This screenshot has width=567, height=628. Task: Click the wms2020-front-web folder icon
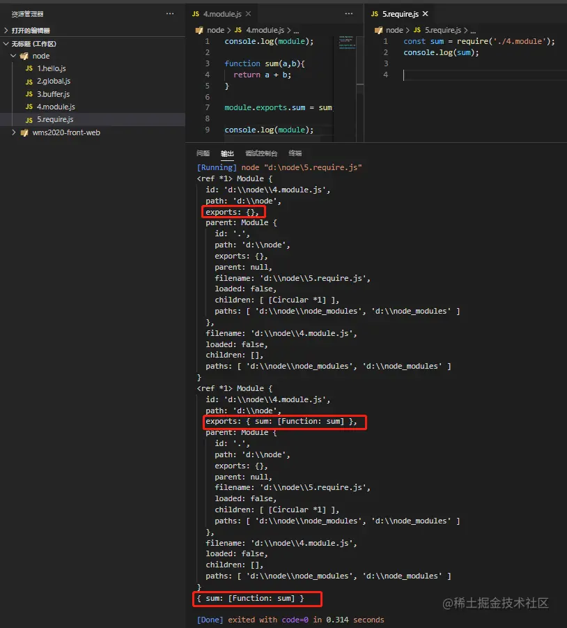tap(24, 132)
